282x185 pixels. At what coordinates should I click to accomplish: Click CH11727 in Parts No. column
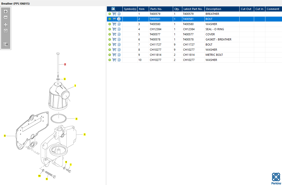tap(155, 45)
